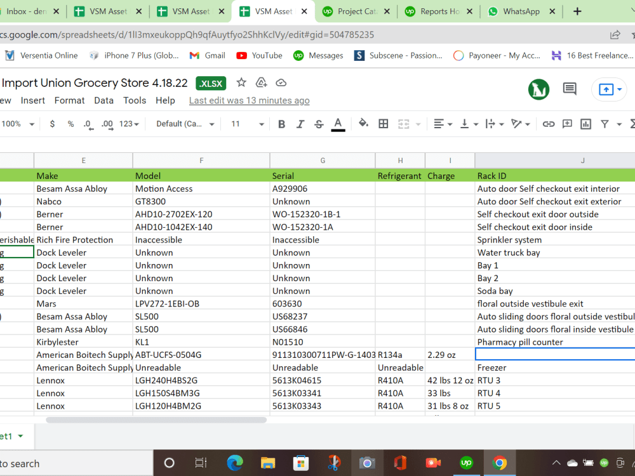Click the page share icon in address bar
This screenshot has width=635, height=476.
click(615, 35)
